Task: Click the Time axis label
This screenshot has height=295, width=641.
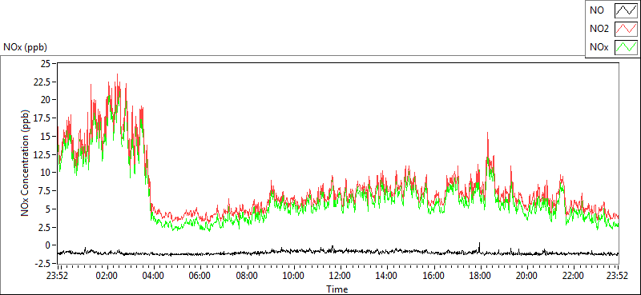Action: (x=337, y=289)
